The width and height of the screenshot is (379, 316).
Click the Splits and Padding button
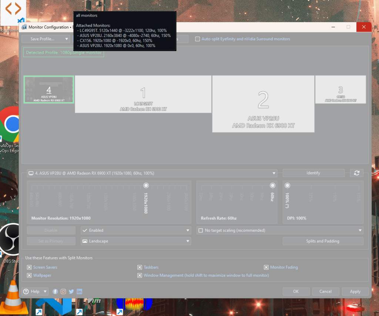(323, 241)
